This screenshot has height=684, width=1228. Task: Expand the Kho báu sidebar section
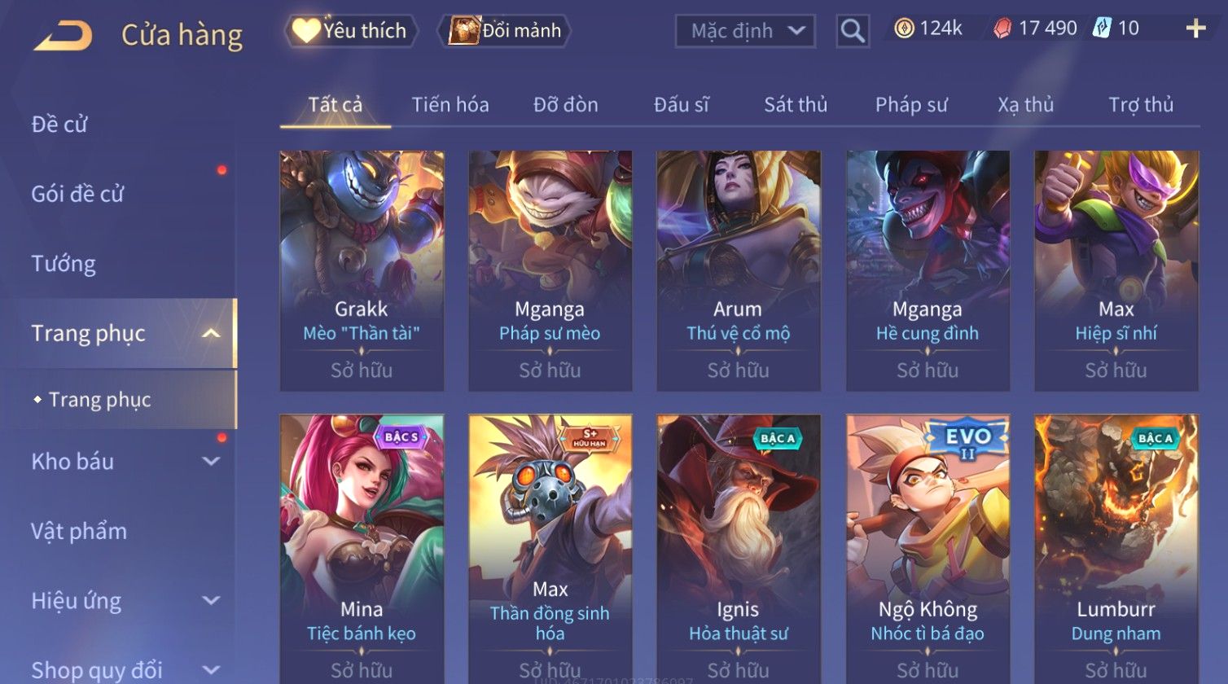click(x=211, y=462)
